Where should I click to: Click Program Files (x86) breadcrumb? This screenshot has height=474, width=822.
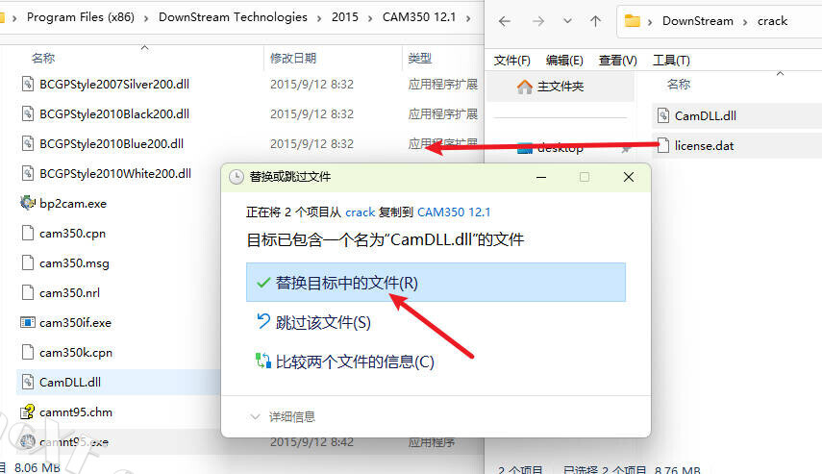[x=81, y=17]
